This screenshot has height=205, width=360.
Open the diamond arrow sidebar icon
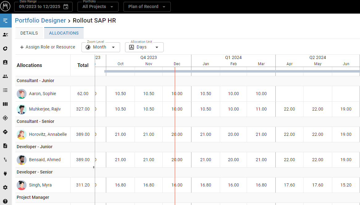tap(5, 132)
